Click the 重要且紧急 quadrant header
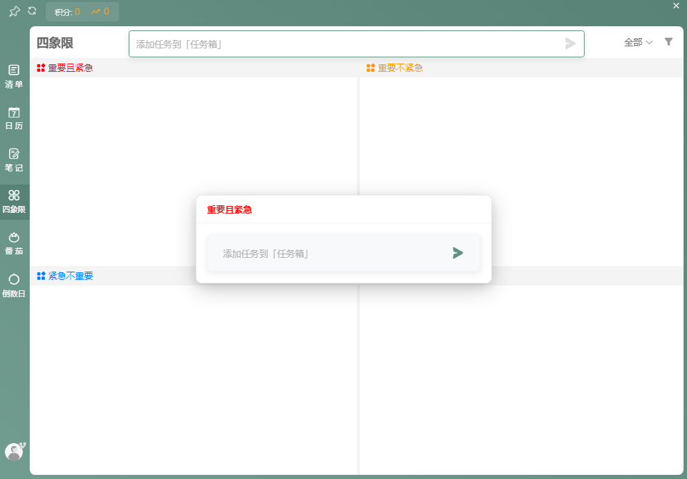This screenshot has width=687, height=479. click(x=65, y=68)
